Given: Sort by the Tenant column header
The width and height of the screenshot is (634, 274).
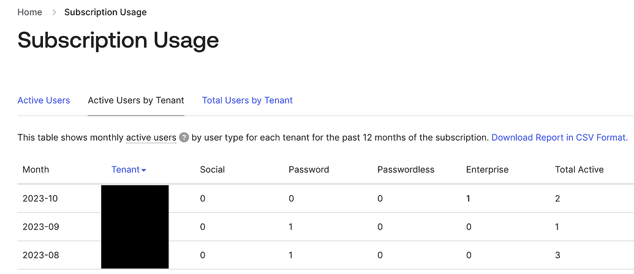Looking at the screenshot, I should [129, 169].
